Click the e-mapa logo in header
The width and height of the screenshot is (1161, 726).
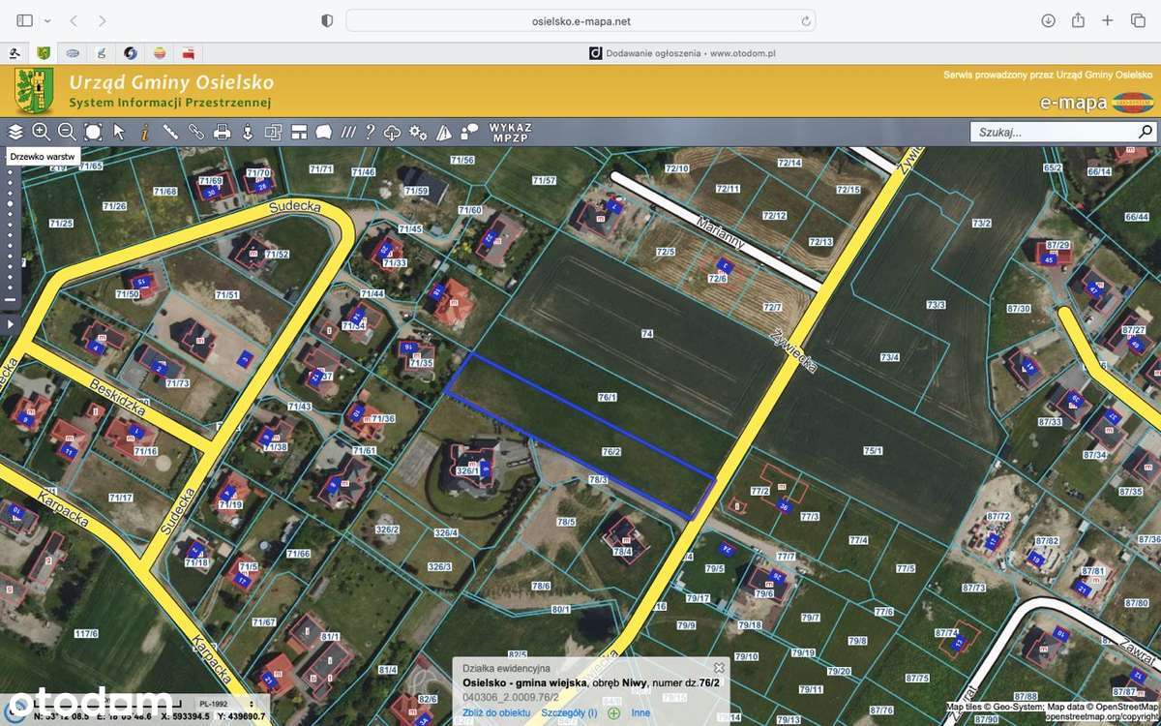(x=1096, y=102)
